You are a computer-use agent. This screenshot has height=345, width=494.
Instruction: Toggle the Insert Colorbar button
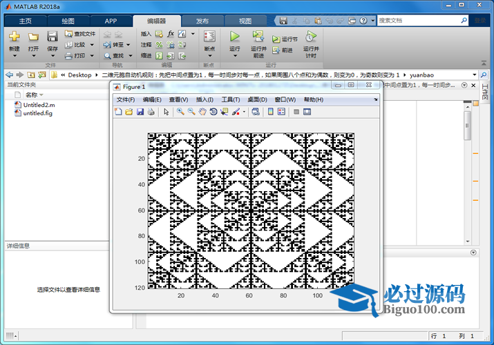(270, 112)
